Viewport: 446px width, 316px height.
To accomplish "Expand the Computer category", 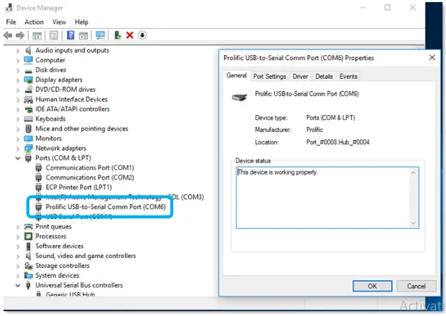I will coord(18,61).
